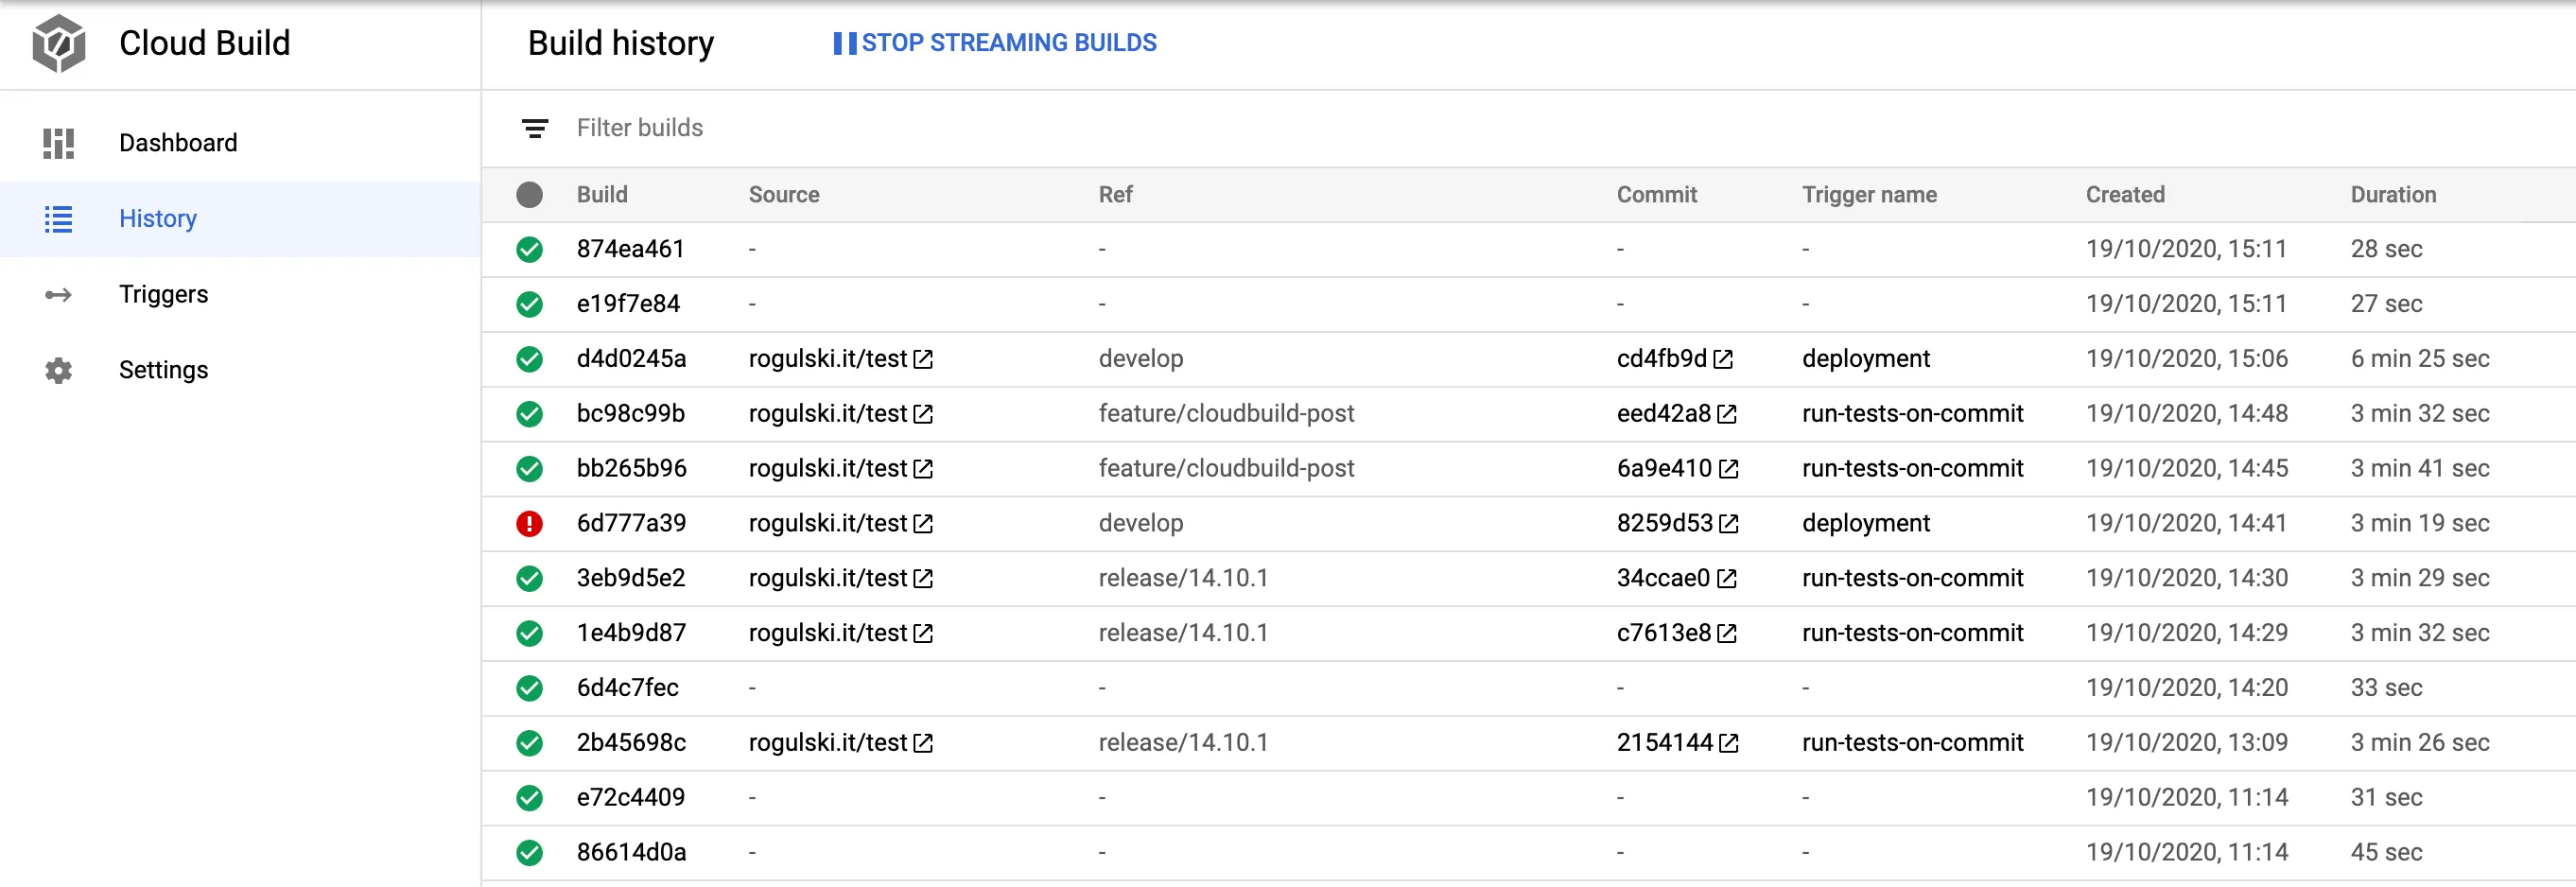Open build e72c4409 link

tap(630, 798)
